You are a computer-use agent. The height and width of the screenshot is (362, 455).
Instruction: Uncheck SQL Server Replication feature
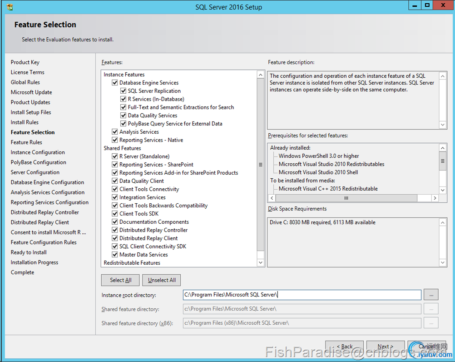pos(124,91)
